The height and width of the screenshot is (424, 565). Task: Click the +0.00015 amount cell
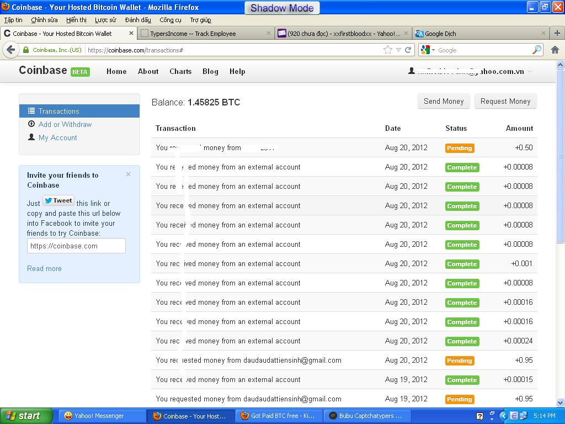pos(518,380)
